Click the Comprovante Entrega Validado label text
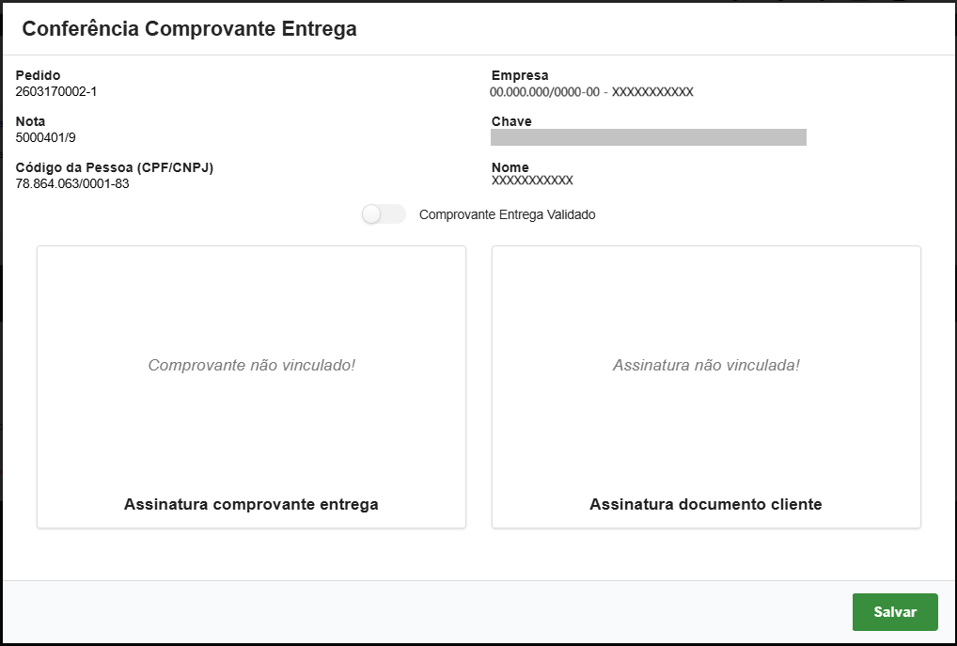 coord(507,214)
